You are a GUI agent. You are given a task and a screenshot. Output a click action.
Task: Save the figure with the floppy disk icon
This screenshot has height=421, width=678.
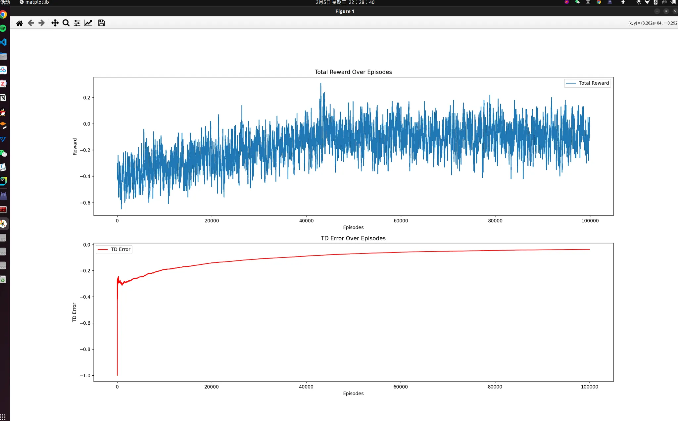102,23
